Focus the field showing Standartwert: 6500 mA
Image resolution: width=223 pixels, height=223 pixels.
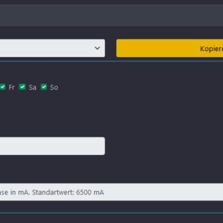(111, 192)
